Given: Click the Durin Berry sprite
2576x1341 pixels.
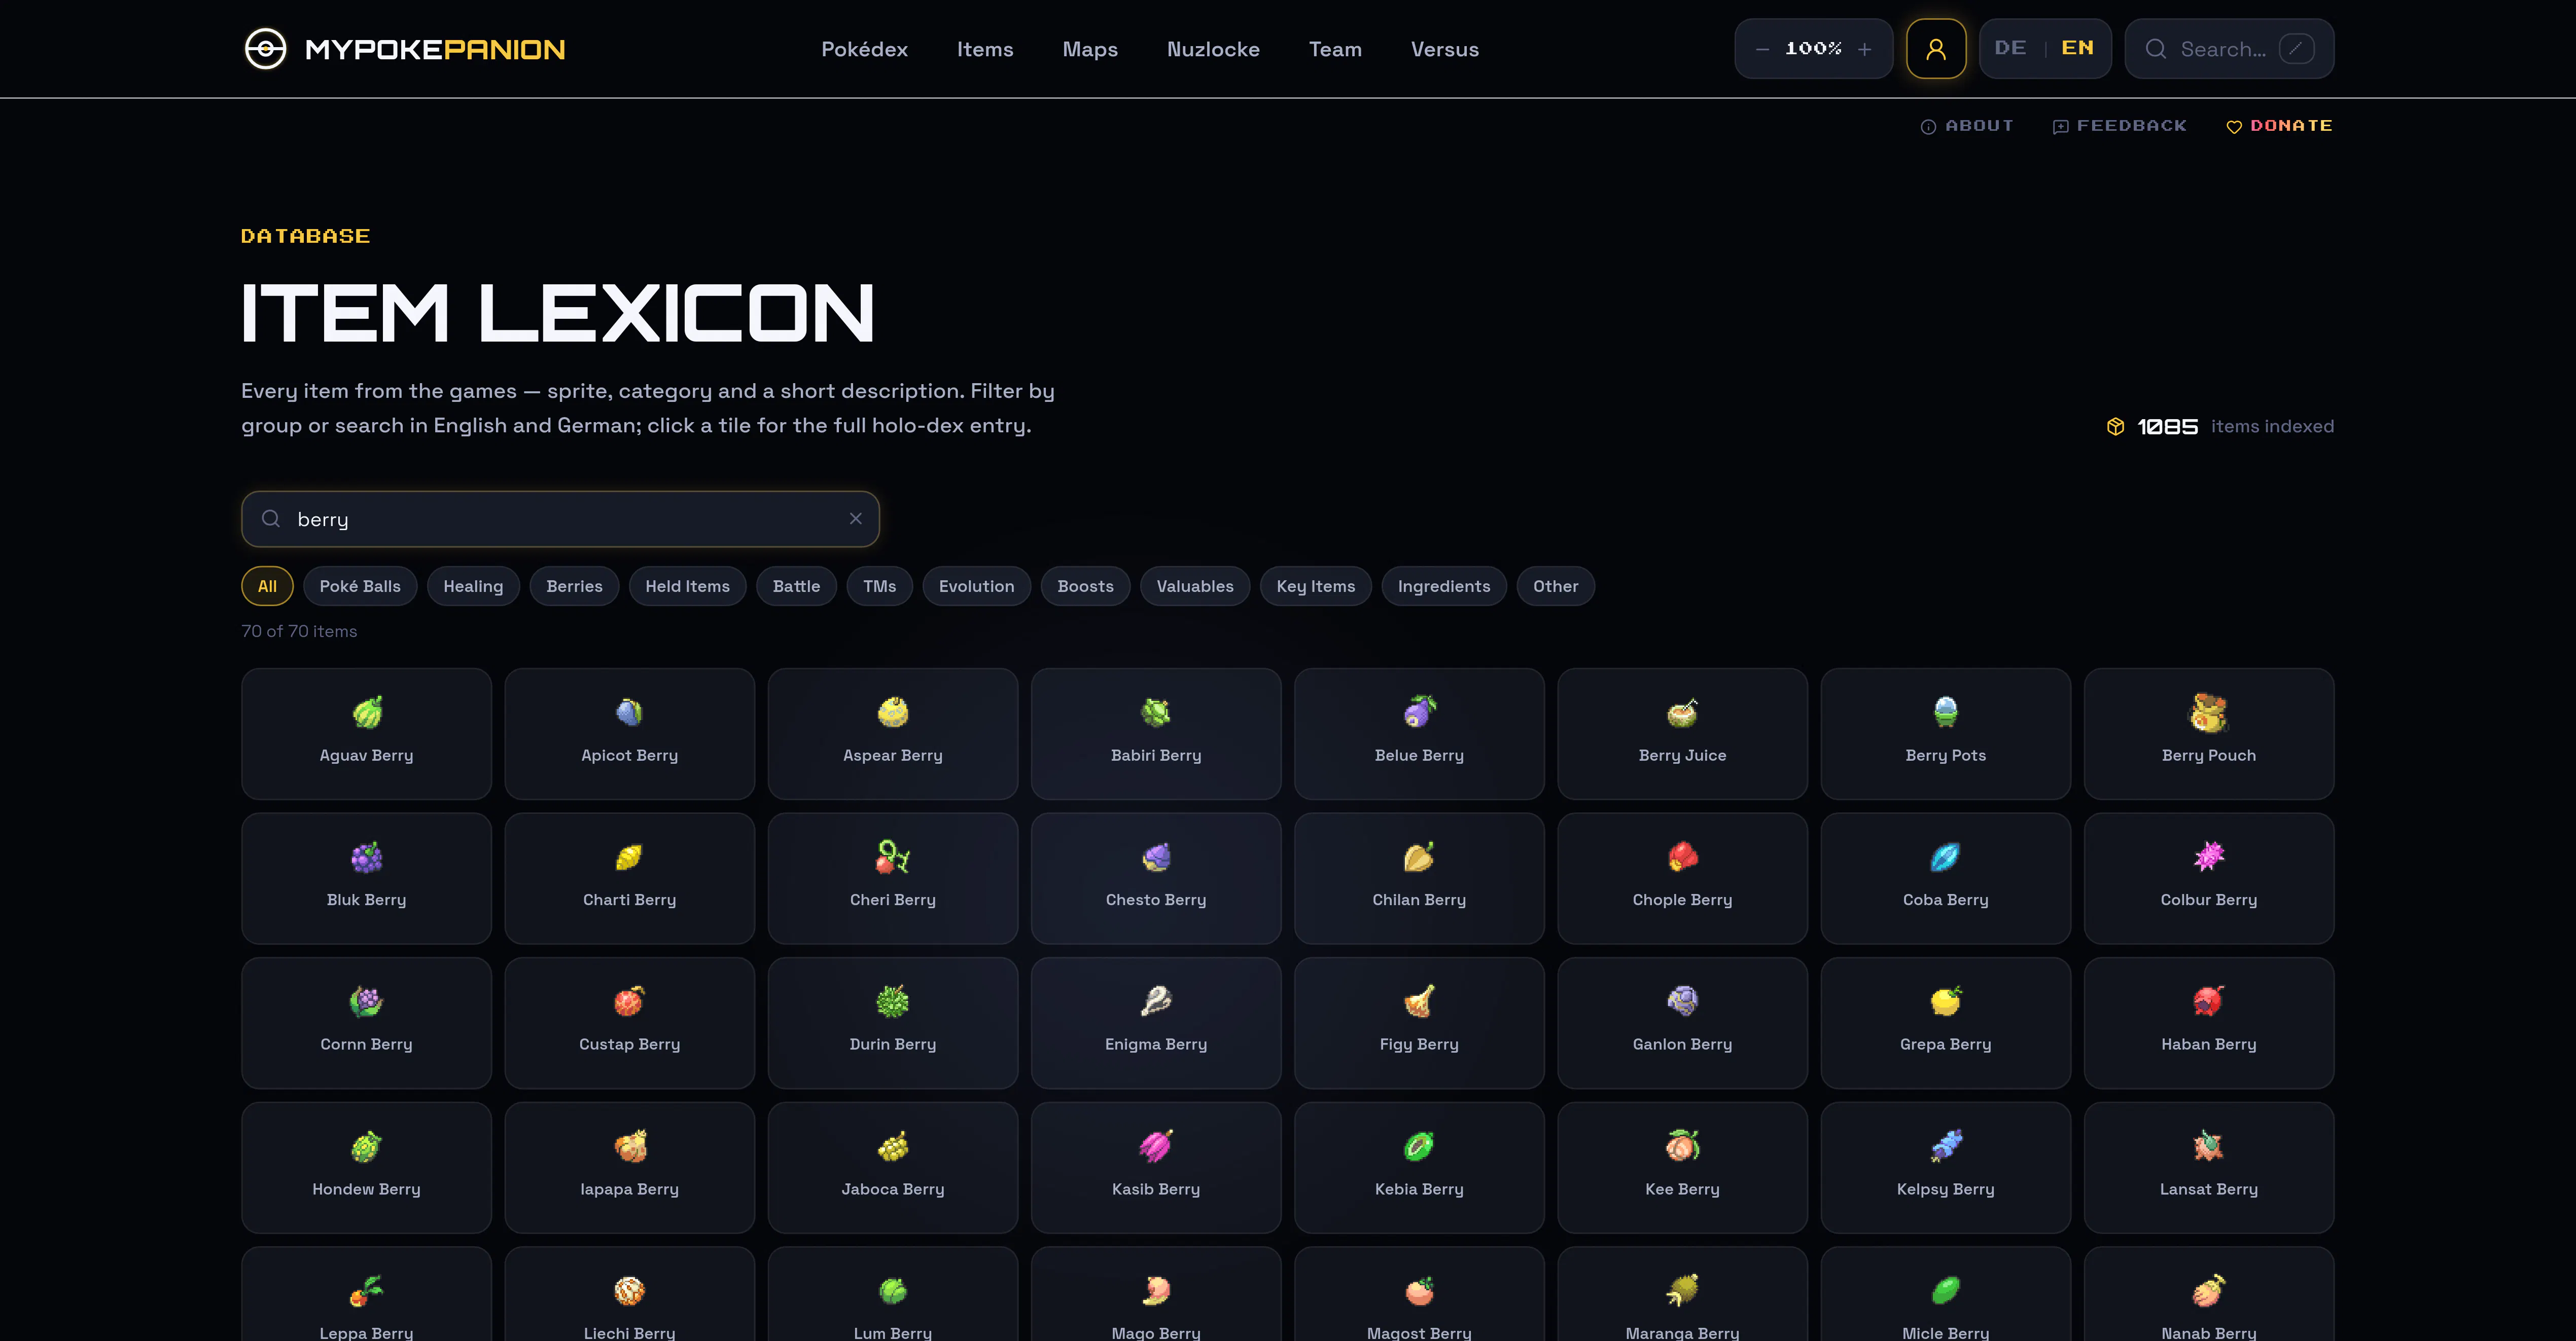Looking at the screenshot, I should pyautogui.click(x=893, y=1001).
